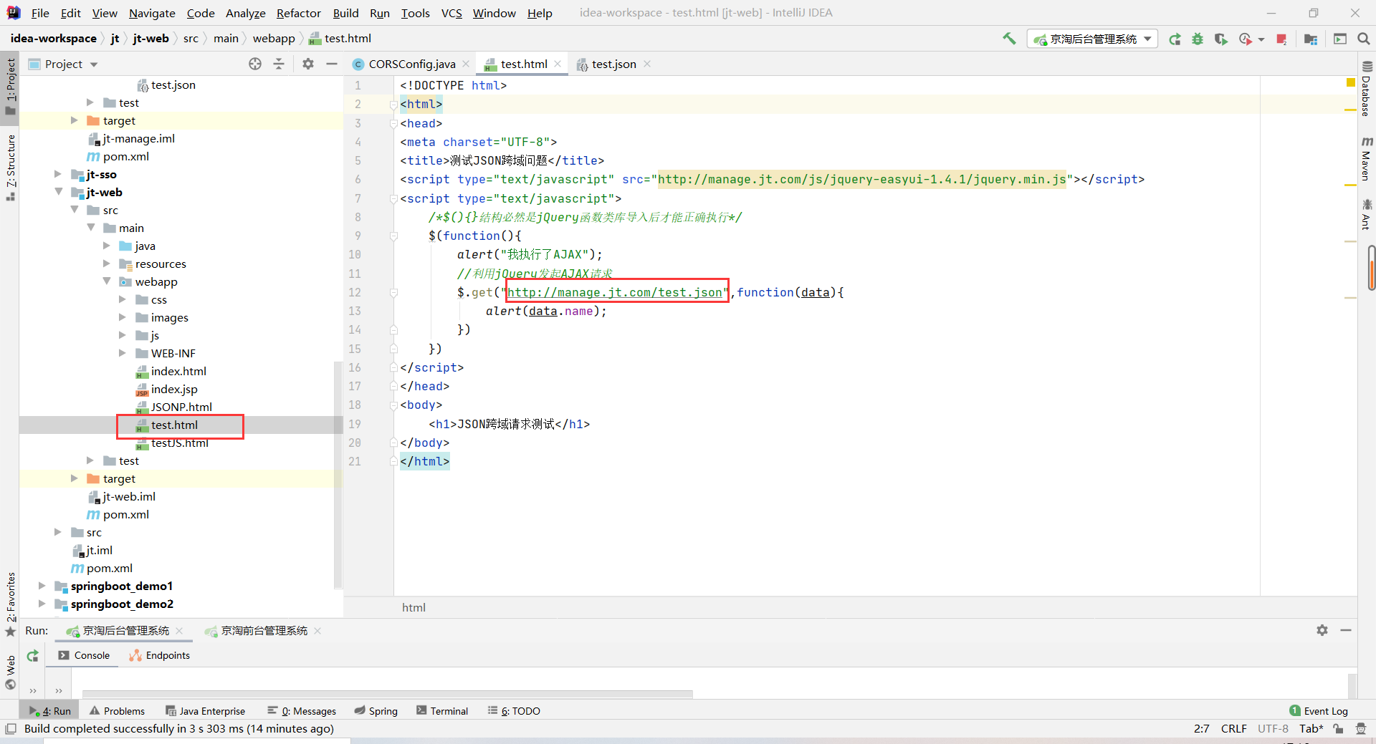
Task: Open Terminal tool window button
Action: pyautogui.click(x=442, y=711)
